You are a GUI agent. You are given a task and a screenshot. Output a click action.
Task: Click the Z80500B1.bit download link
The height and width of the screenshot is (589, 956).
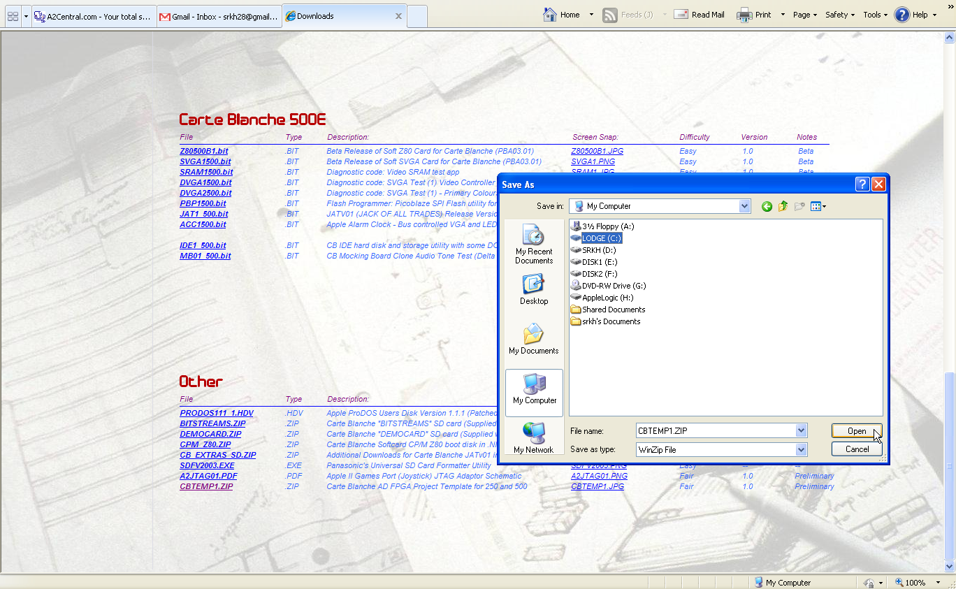(x=204, y=151)
